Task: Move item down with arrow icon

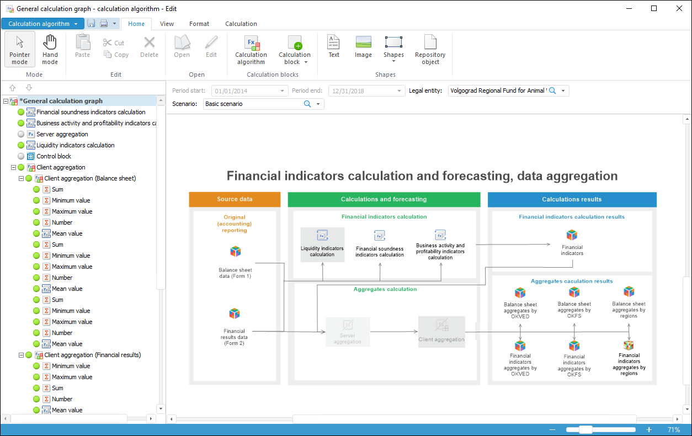Action: (x=29, y=88)
